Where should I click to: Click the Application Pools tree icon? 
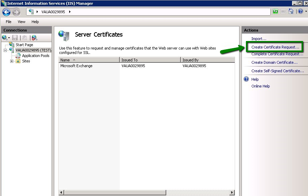(x=18, y=56)
